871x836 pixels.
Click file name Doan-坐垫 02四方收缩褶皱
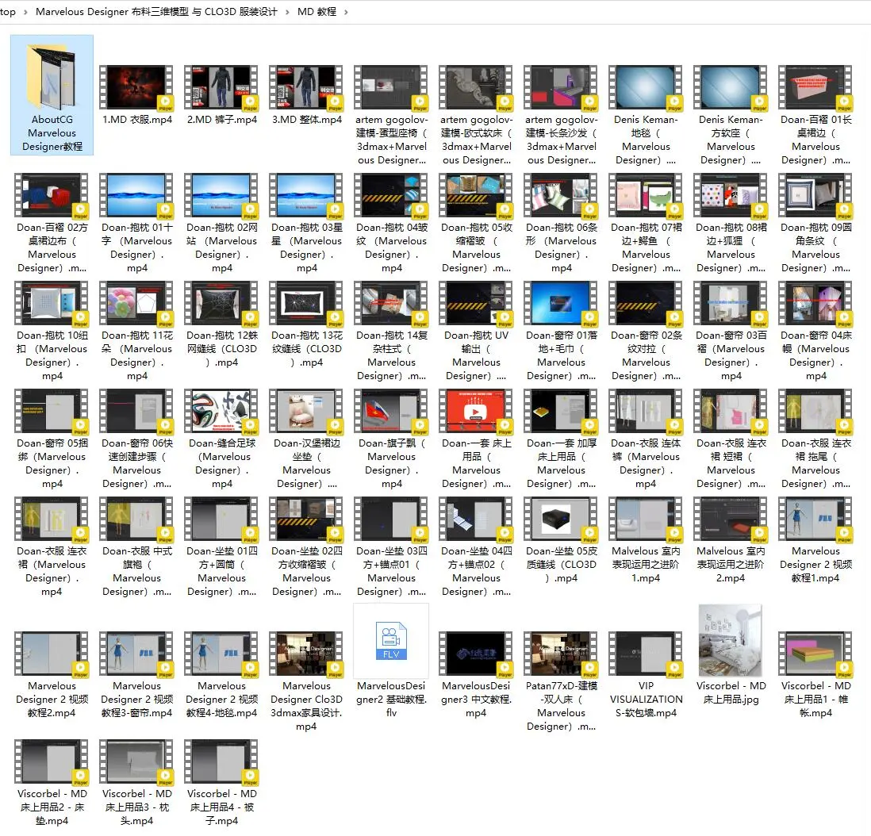point(306,571)
